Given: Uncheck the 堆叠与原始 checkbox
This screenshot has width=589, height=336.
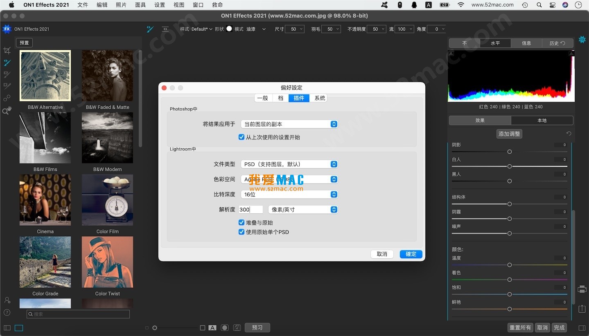Looking at the screenshot, I should (241, 223).
